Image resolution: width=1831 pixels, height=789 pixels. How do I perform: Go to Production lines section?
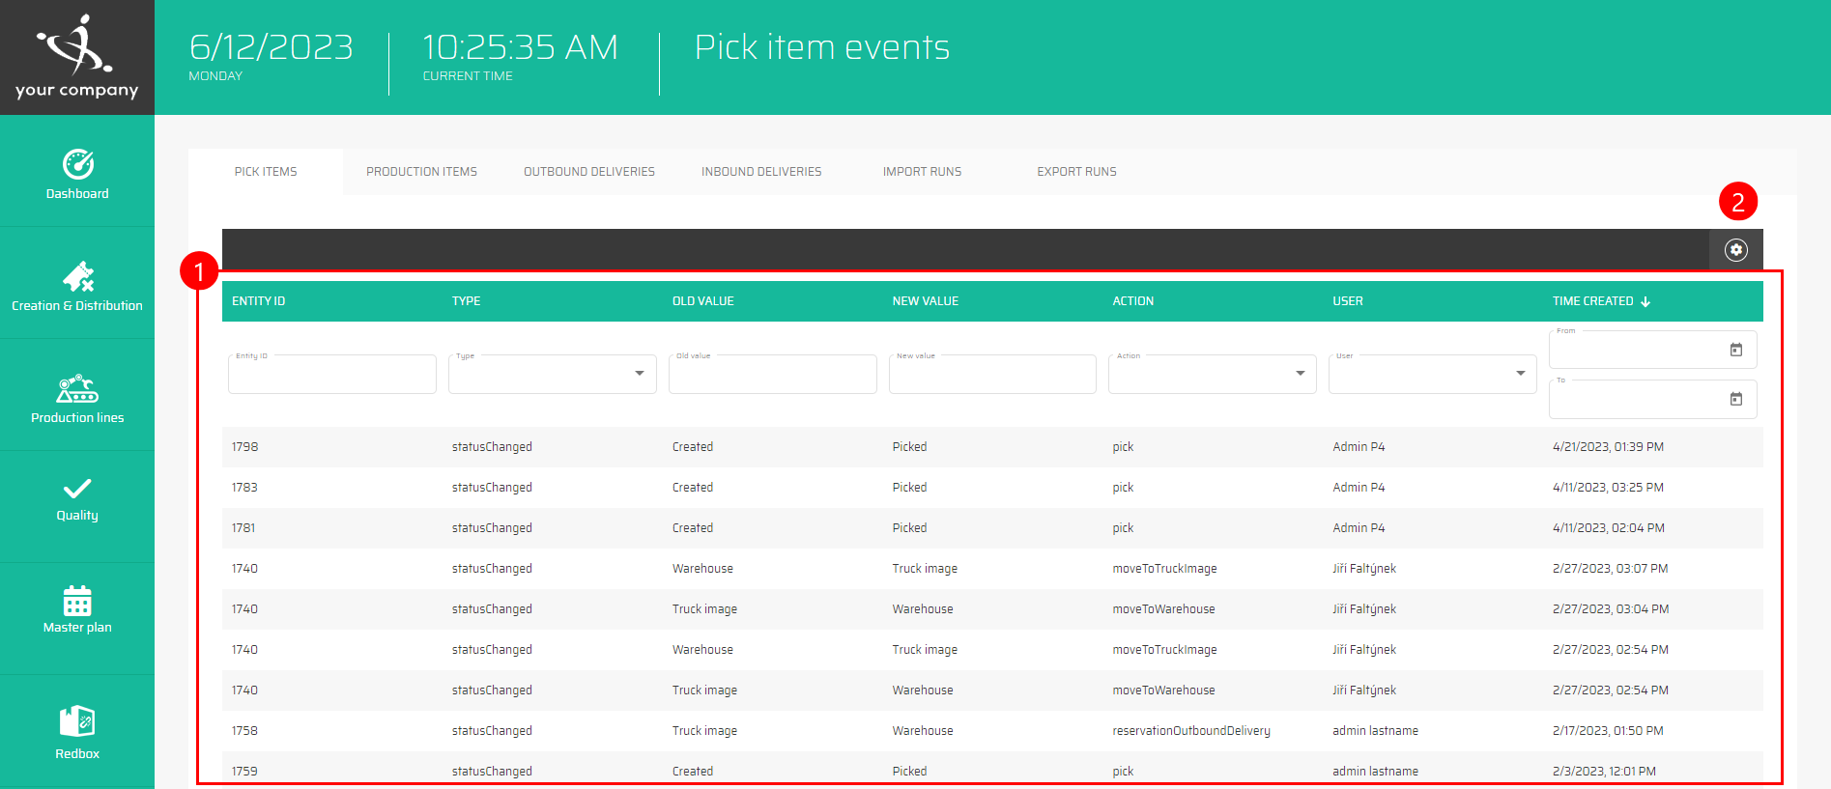(77, 398)
